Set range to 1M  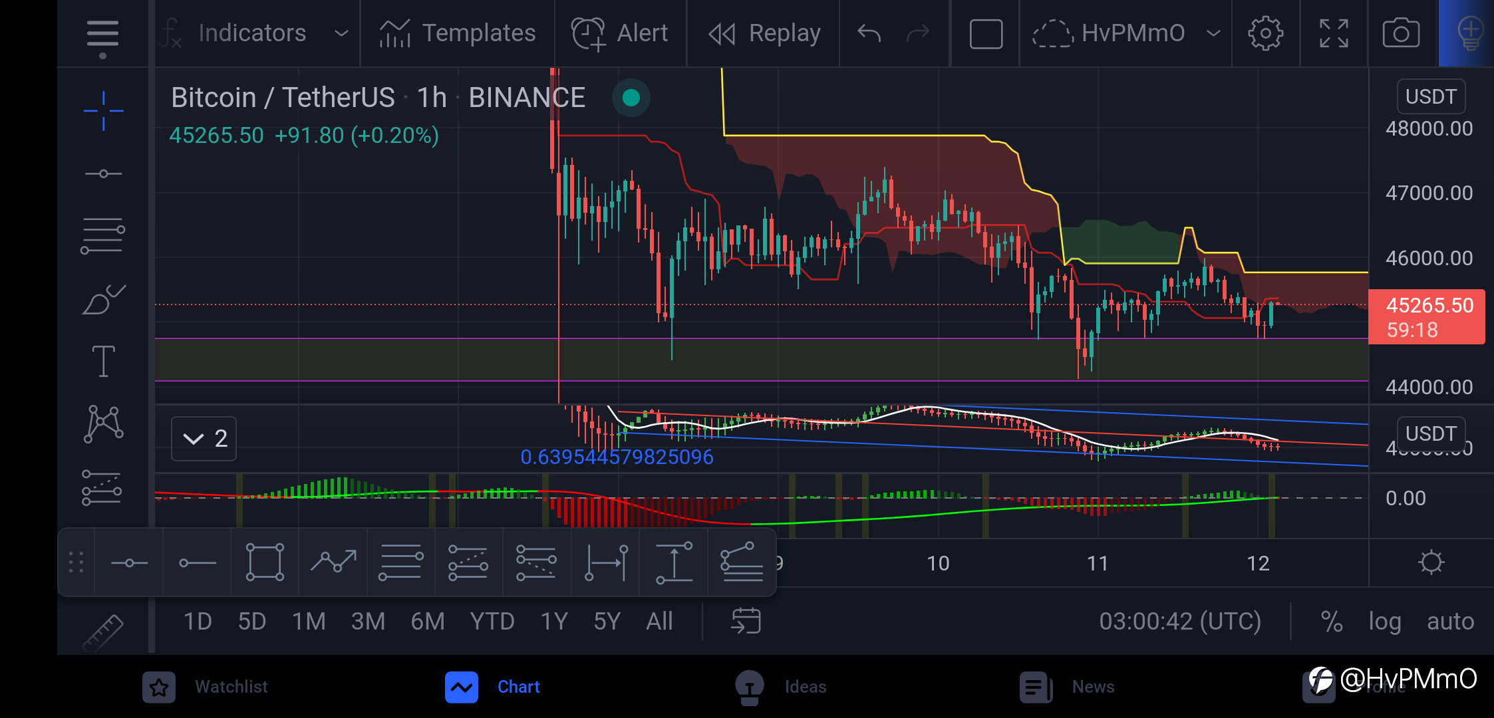click(x=309, y=622)
